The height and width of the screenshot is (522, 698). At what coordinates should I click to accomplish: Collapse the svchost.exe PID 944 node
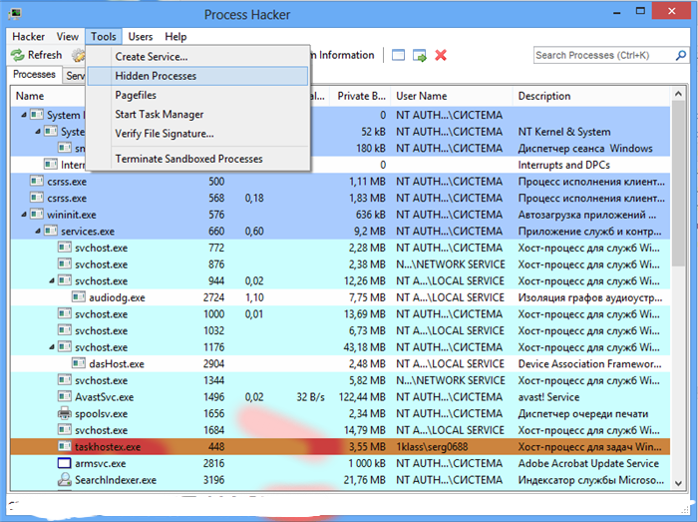[x=52, y=281]
